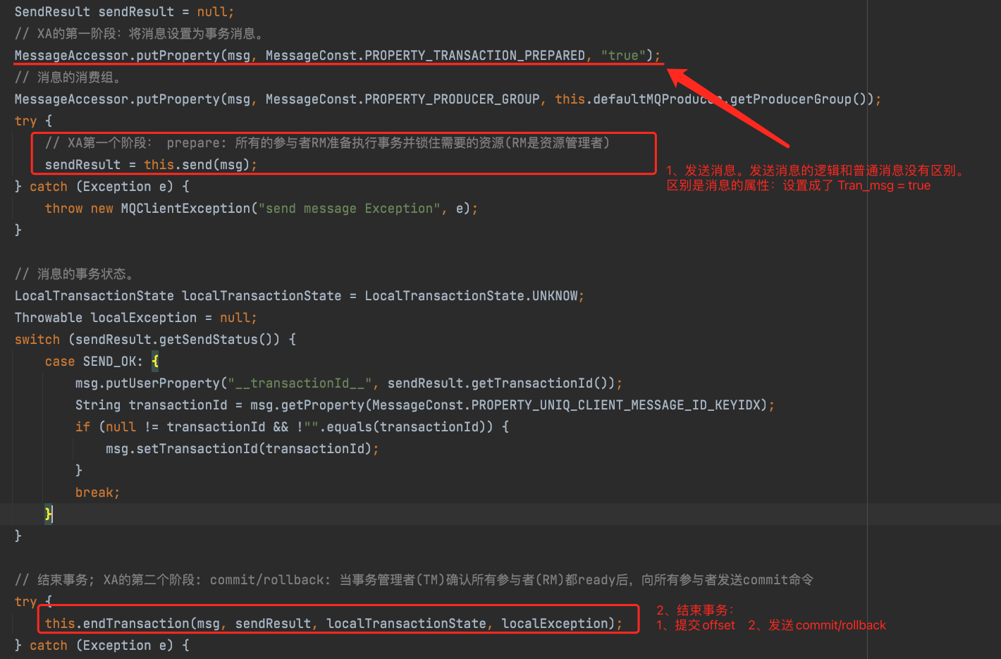Viewport: 1001px width, 659px height.
Task: Click the SEND_OK case label
Action: 109,362
